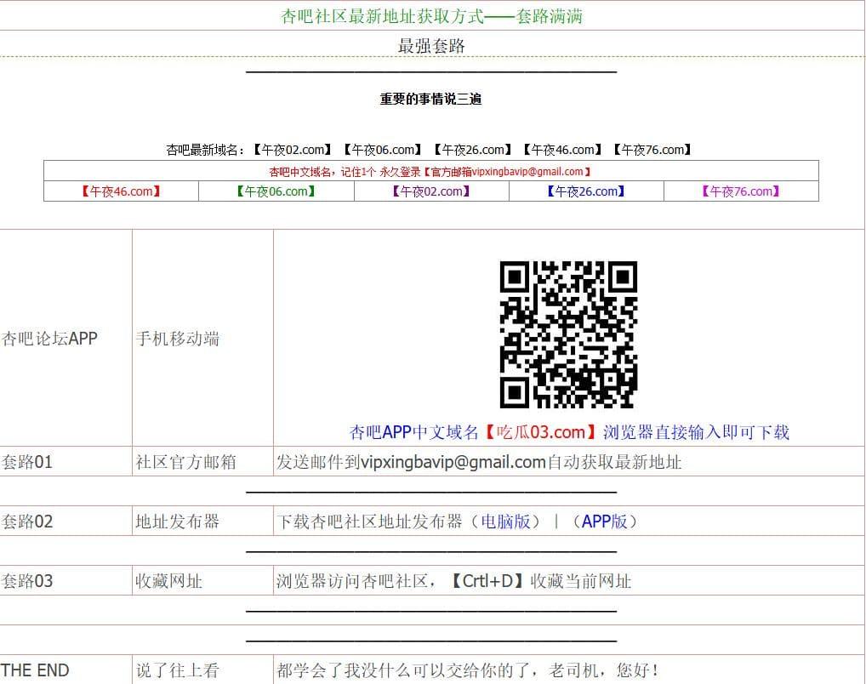Open the black 【午夜76.com】 domain link
The width and height of the screenshot is (866, 684).
coord(652,150)
